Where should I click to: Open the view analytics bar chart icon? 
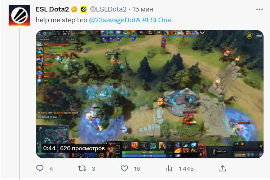(x=169, y=168)
